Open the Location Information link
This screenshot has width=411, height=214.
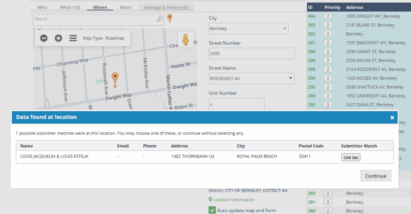point(233,200)
